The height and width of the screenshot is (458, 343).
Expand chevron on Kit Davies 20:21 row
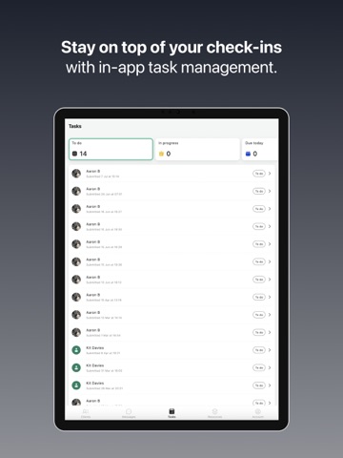pos(270,385)
